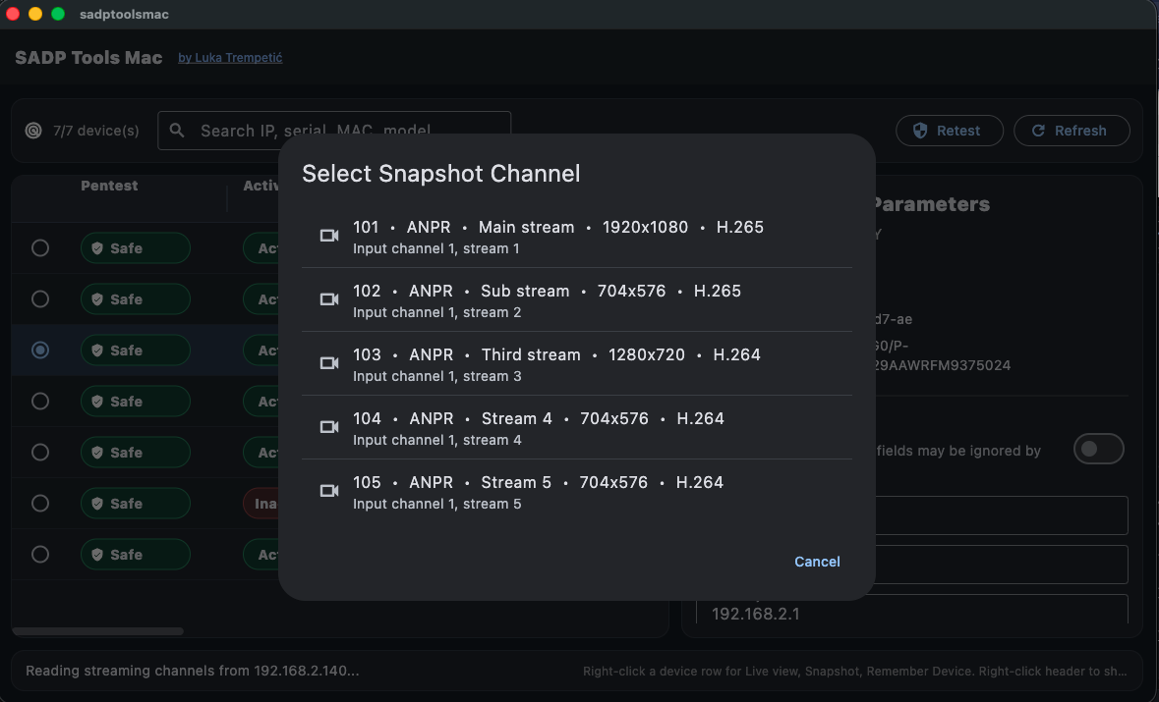1159x702 pixels.
Task: Click the Pentest column header
Action: [109, 186]
